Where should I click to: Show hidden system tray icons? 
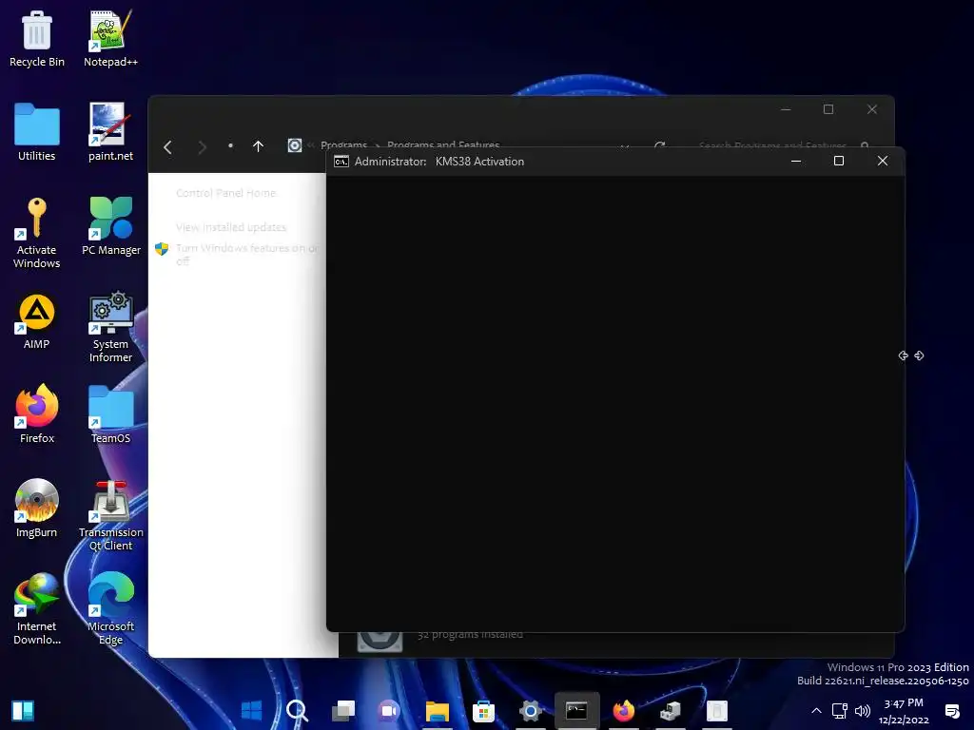click(x=816, y=711)
